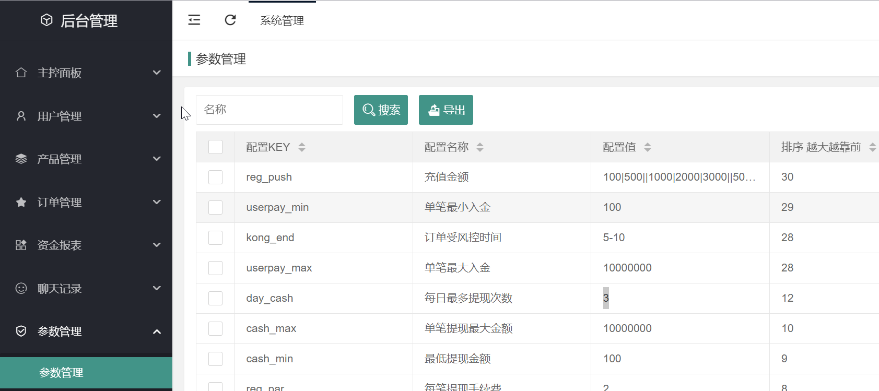879x391 pixels.
Task: Click the 用户管理 person icon
Action: pyautogui.click(x=21, y=116)
